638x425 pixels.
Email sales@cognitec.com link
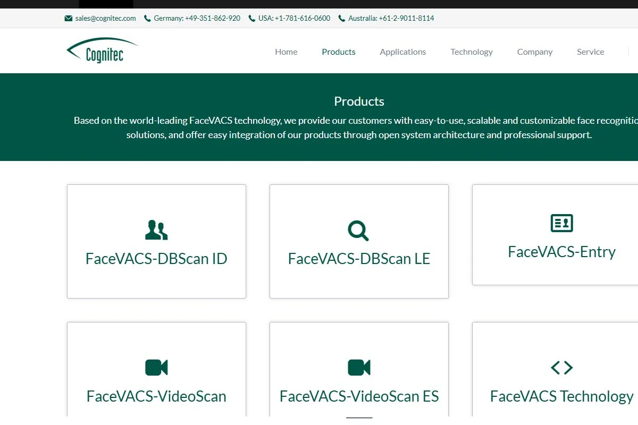pos(105,18)
